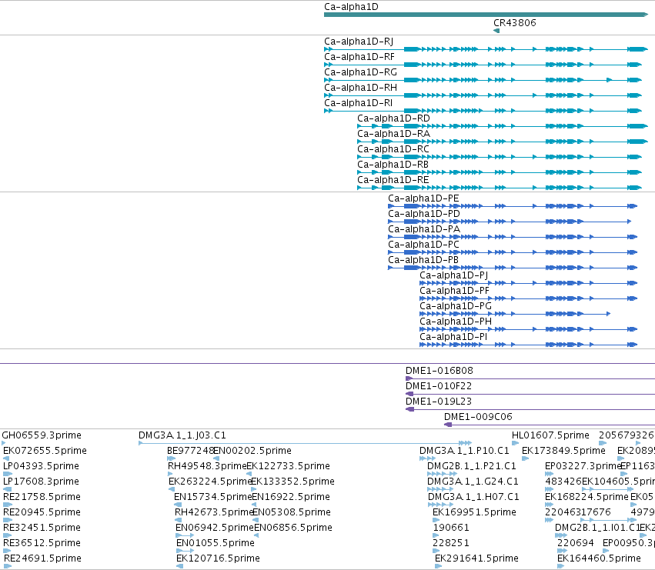Click the DMG3A.1_1.P10.C1 label
655x570 pixels.
pos(464,451)
